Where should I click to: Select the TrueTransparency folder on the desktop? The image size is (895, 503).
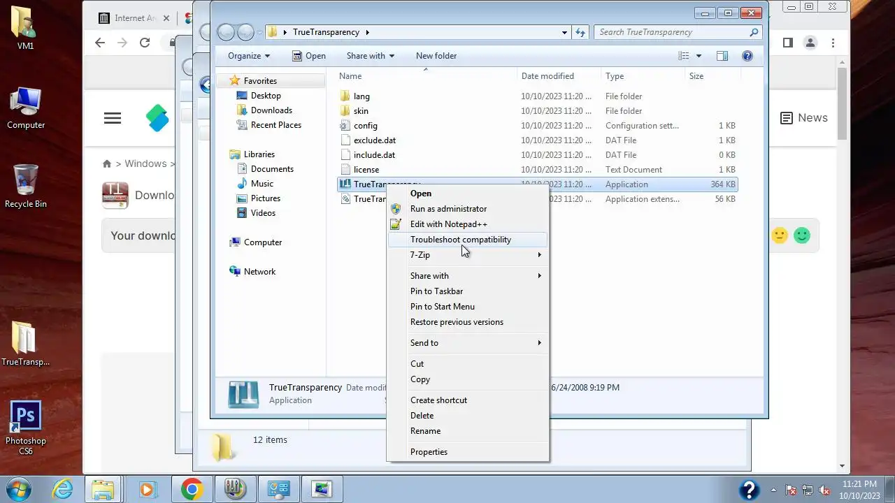(x=26, y=344)
